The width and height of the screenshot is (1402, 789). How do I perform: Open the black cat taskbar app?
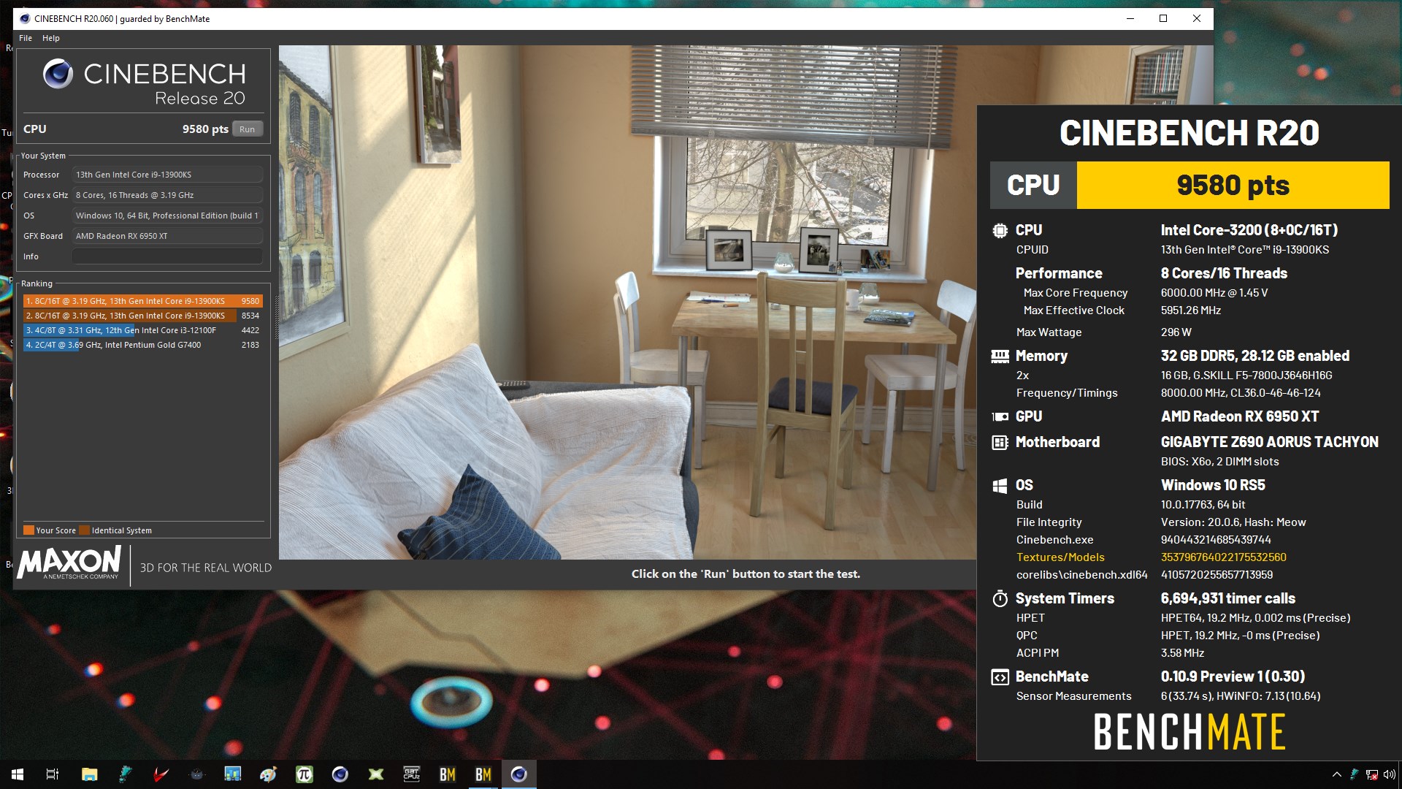[x=197, y=774]
